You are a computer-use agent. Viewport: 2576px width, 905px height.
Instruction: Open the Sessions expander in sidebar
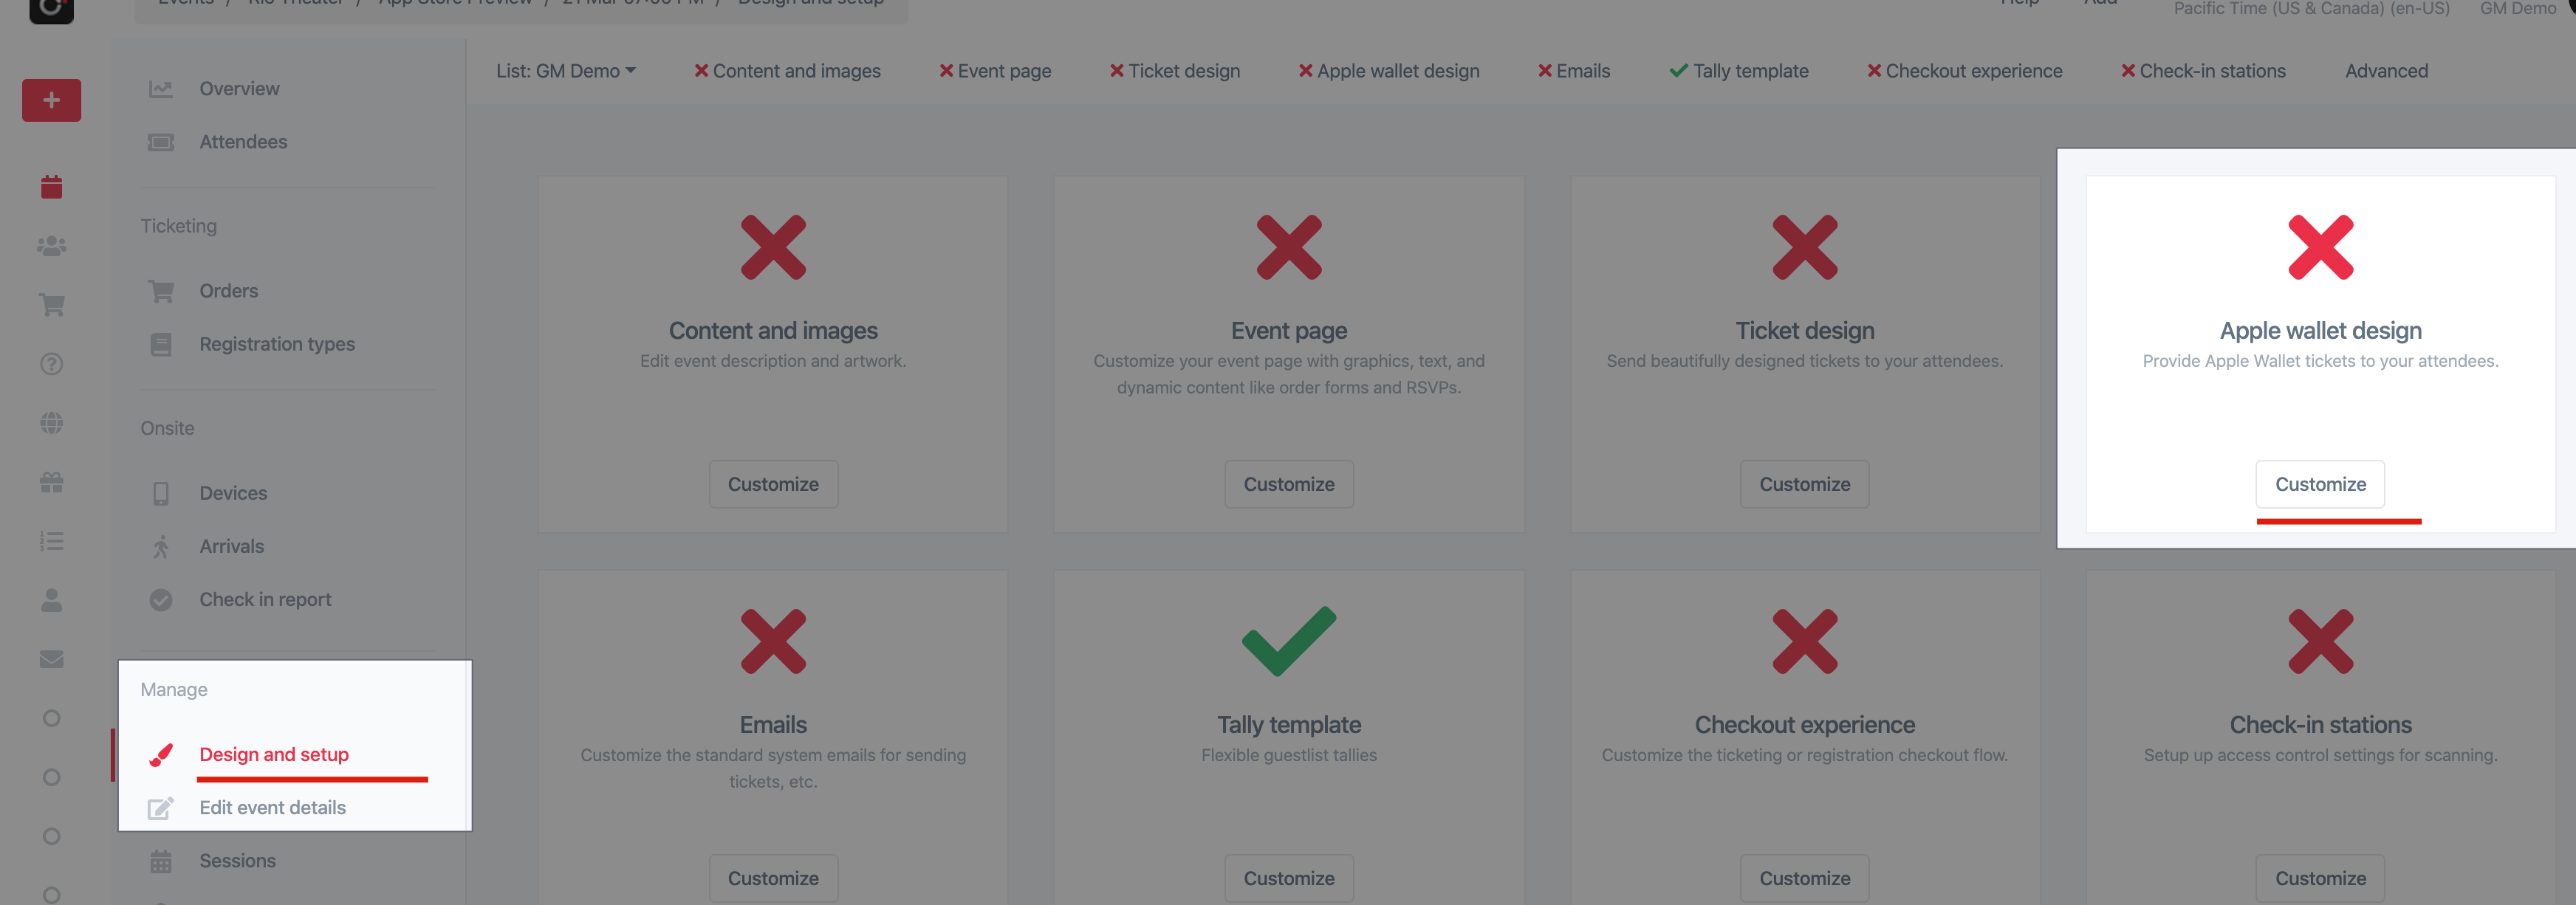(236, 859)
